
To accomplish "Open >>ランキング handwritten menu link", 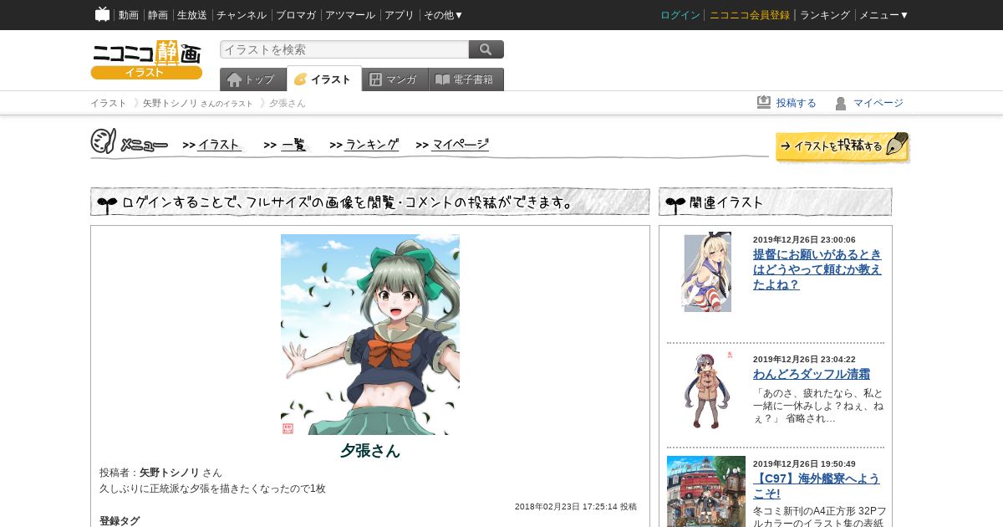I will 364,145.
